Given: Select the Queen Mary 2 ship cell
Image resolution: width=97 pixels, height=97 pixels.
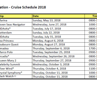Looking at the screenshot, I should click(x=16, y=61).
